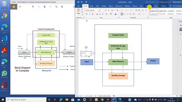The width and height of the screenshot is (182, 102).
Task: Select the Control Unit shape in Word document
Action: tap(118, 35)
